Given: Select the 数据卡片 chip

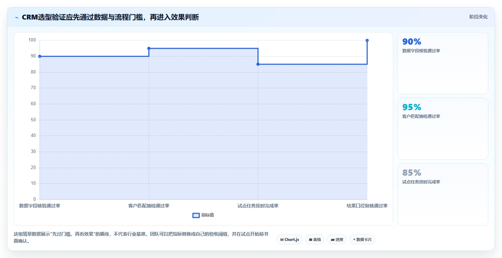Looking at the screenshot, I should pos(362,240).
